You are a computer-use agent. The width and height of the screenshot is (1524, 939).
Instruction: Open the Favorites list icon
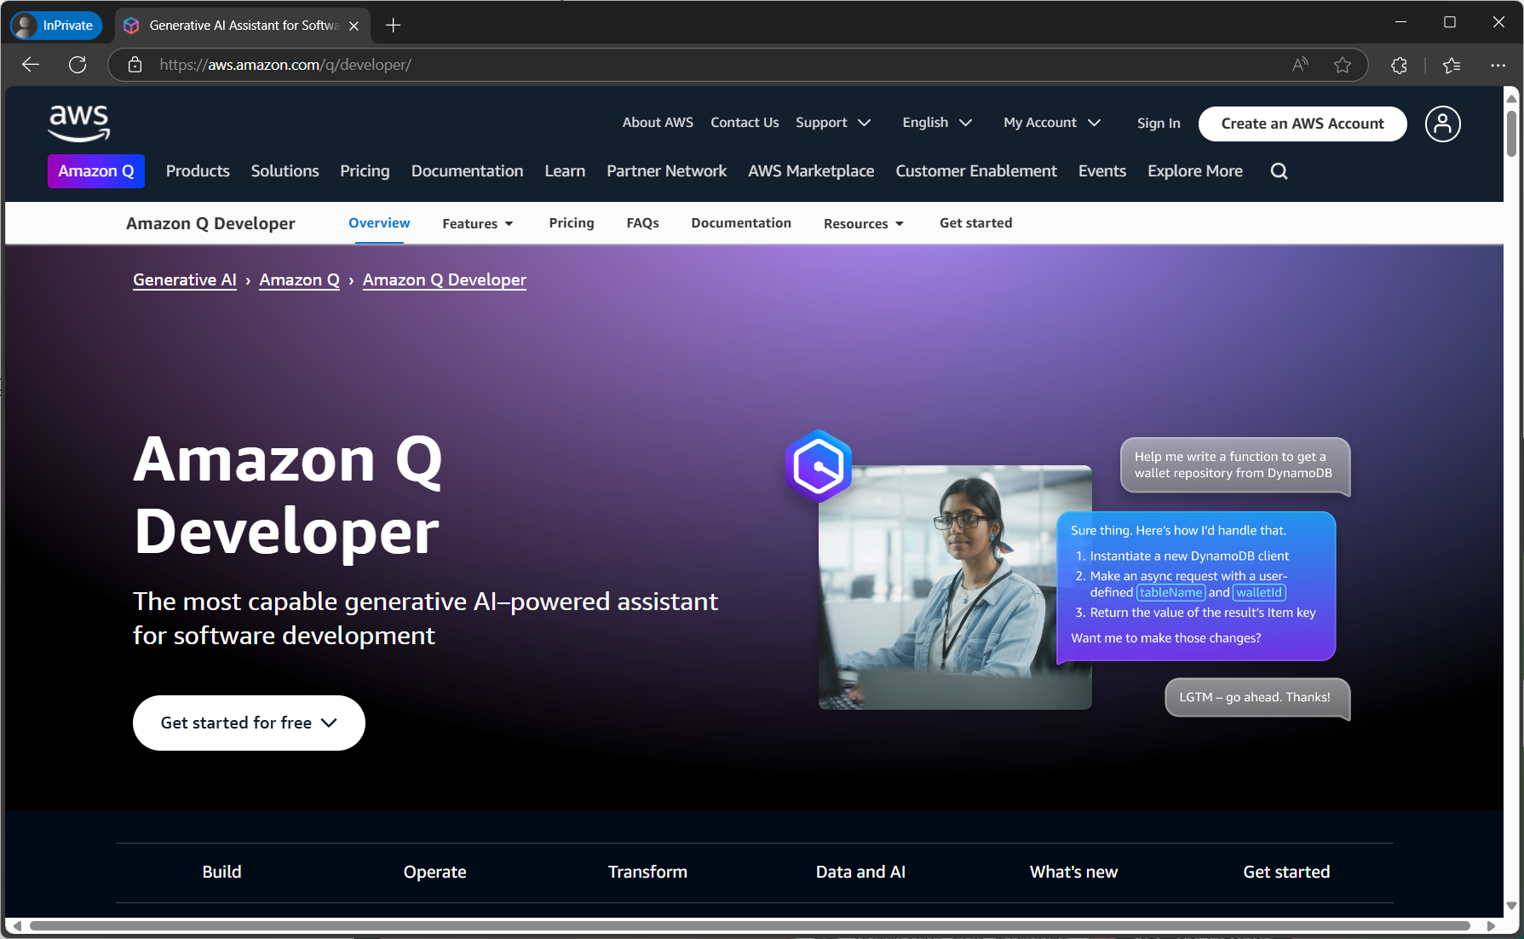tap(1452, 65)
